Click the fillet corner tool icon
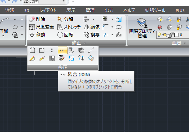The image size is (189, 132). (106, 27)
